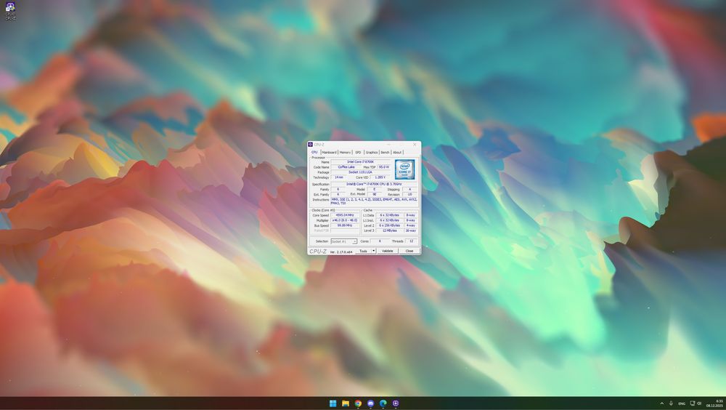
Task: Click the Code Name value Coffee Lake
Action: tap(346, 167)
